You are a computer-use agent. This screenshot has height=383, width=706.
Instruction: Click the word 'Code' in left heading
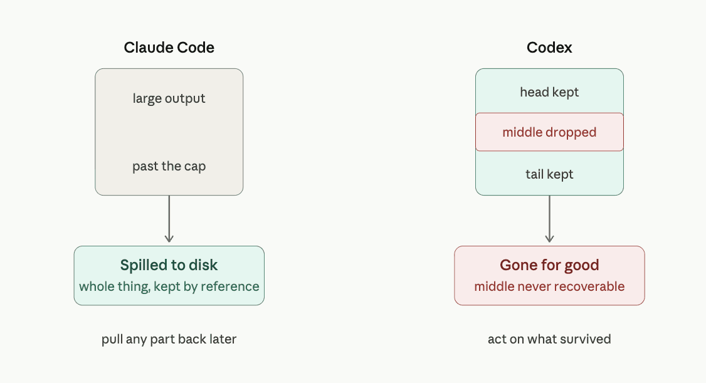[x=195, y=47]
